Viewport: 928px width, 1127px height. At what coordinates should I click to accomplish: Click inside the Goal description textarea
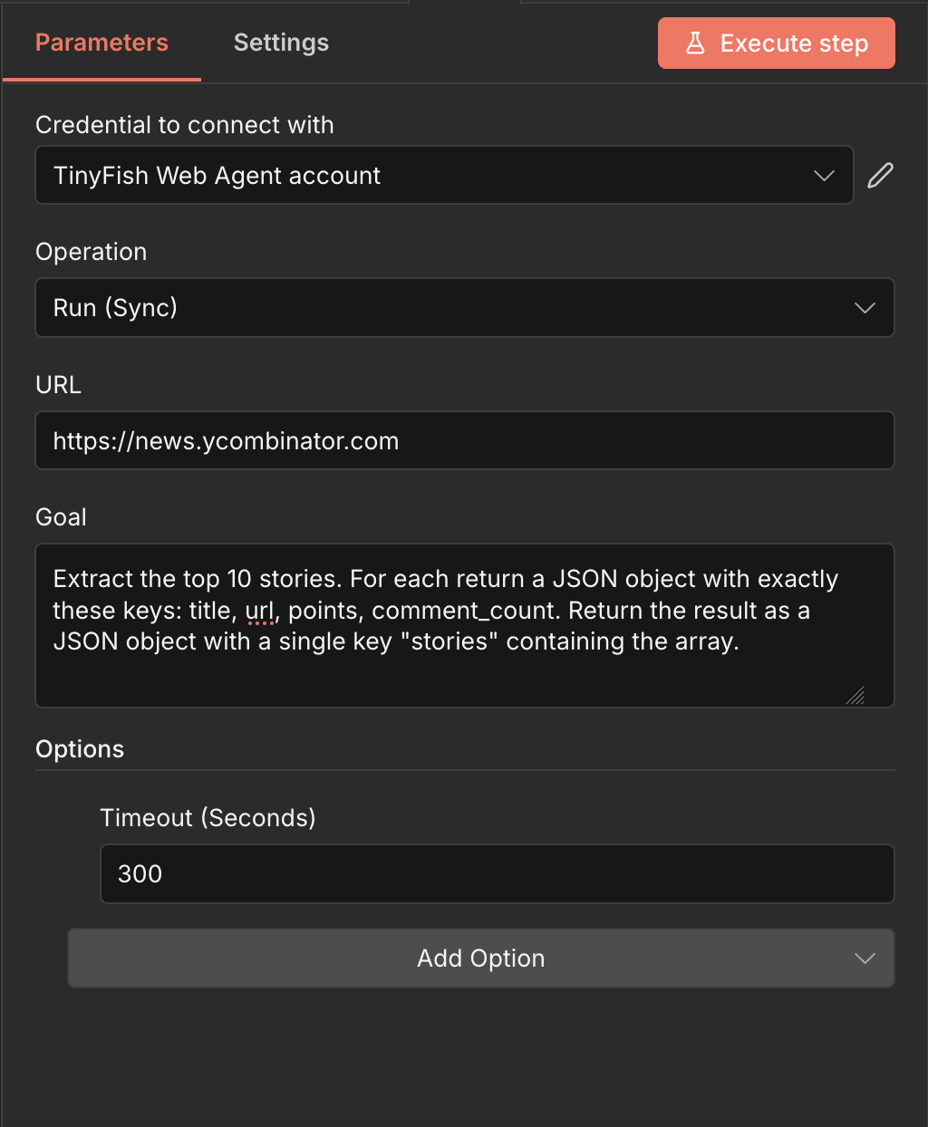(465, 625)
